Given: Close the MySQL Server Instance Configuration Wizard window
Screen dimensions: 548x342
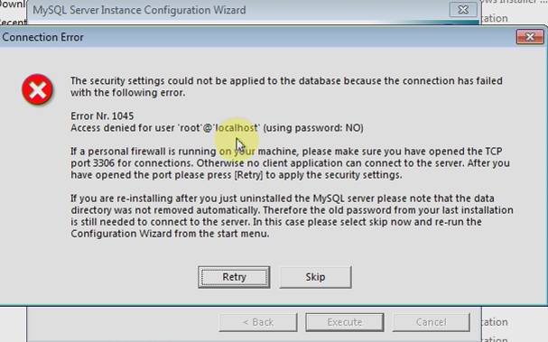Looking at the screenshot, I should point(463,10).
